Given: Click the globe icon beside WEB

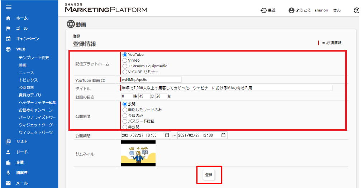Looking at the screenshot, I should (8, 49).
